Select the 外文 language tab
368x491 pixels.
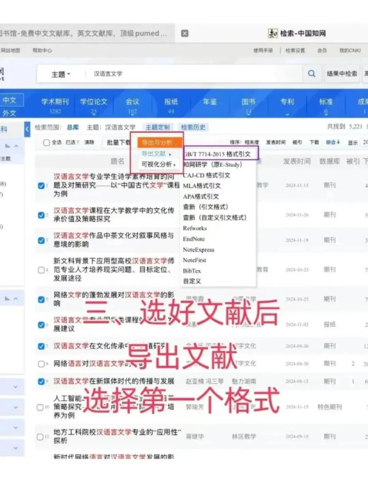pyautogui.click(x=10, y=113)
